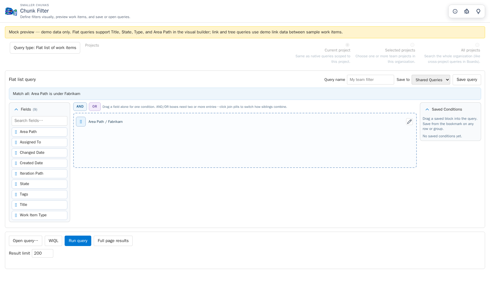
Task: Click the Run query button
Action: [x=78, y=241]
